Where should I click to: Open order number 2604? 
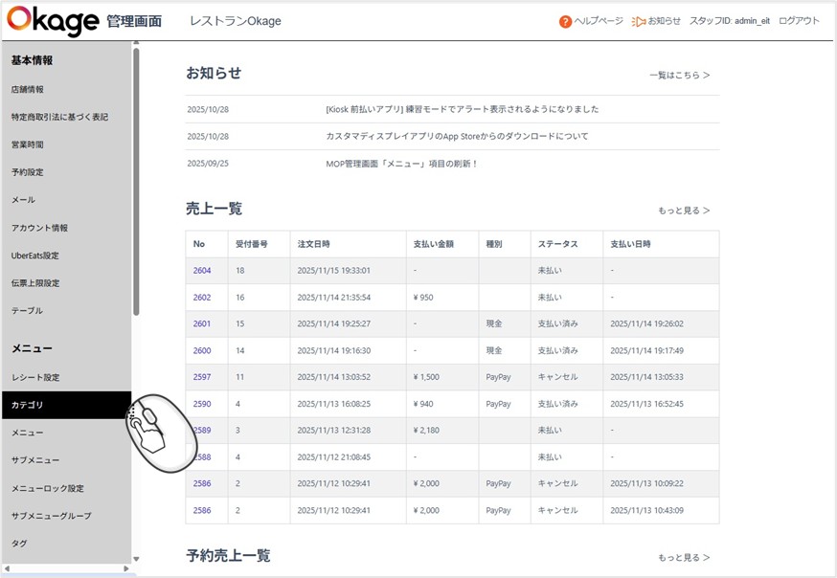pos(202,271)
